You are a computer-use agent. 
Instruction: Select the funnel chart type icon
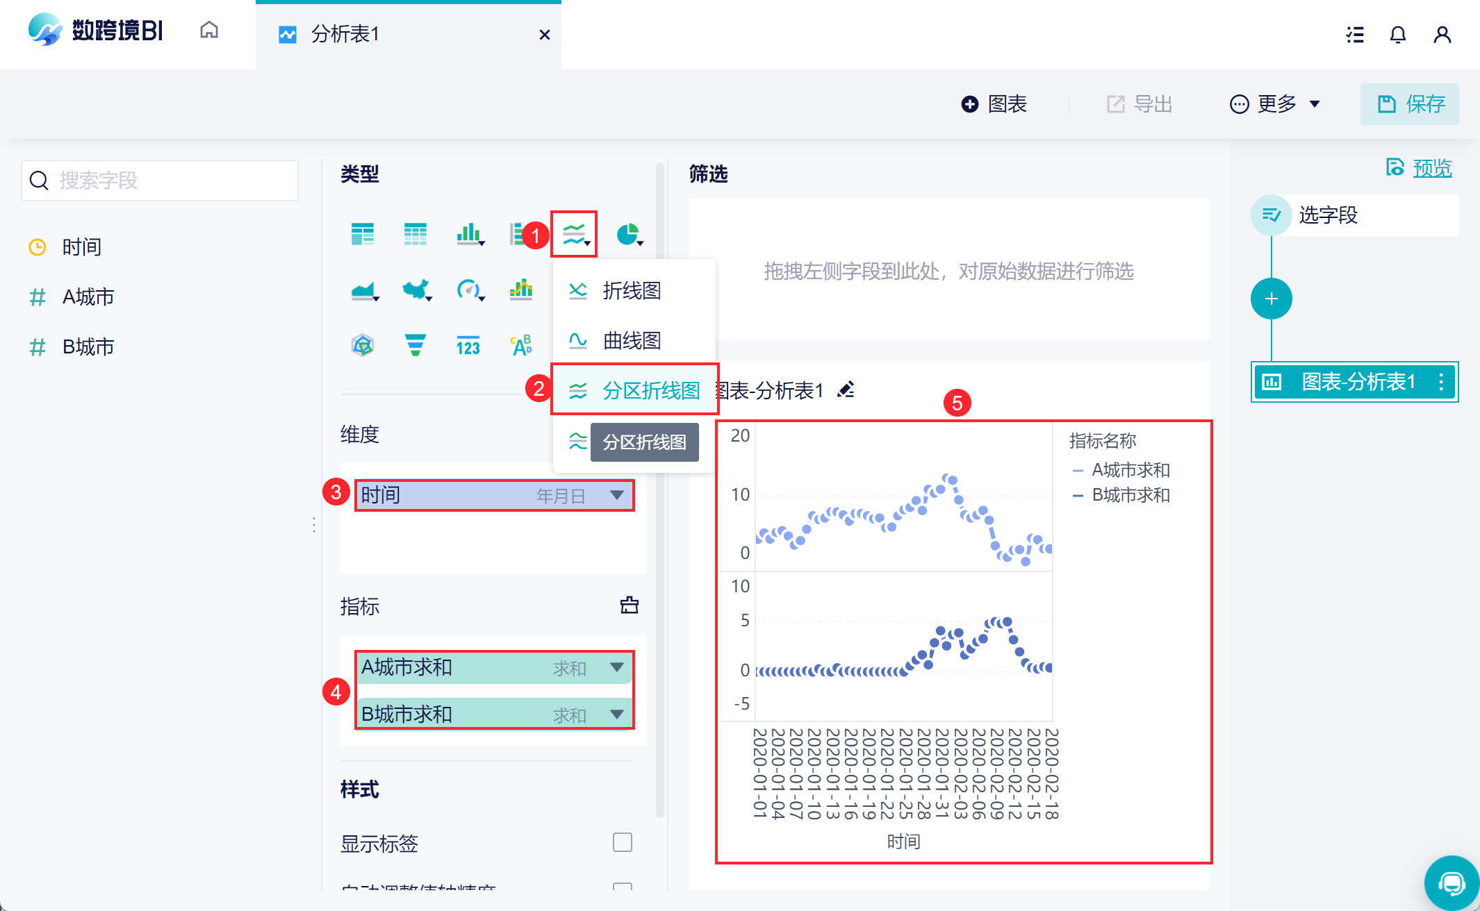(416, 345)
